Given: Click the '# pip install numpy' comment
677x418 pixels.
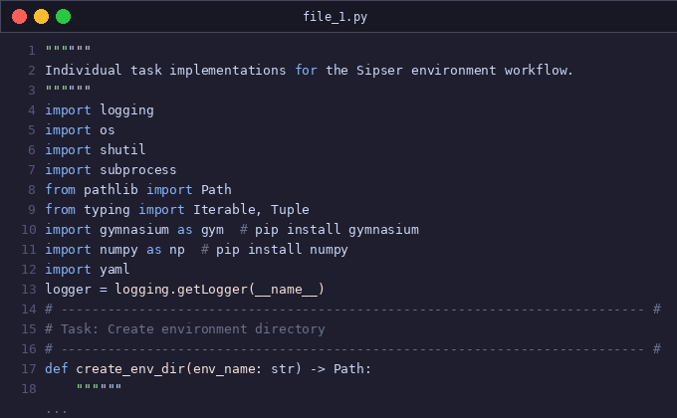Looking at the screenshot, I should click(x=275, y=250).
